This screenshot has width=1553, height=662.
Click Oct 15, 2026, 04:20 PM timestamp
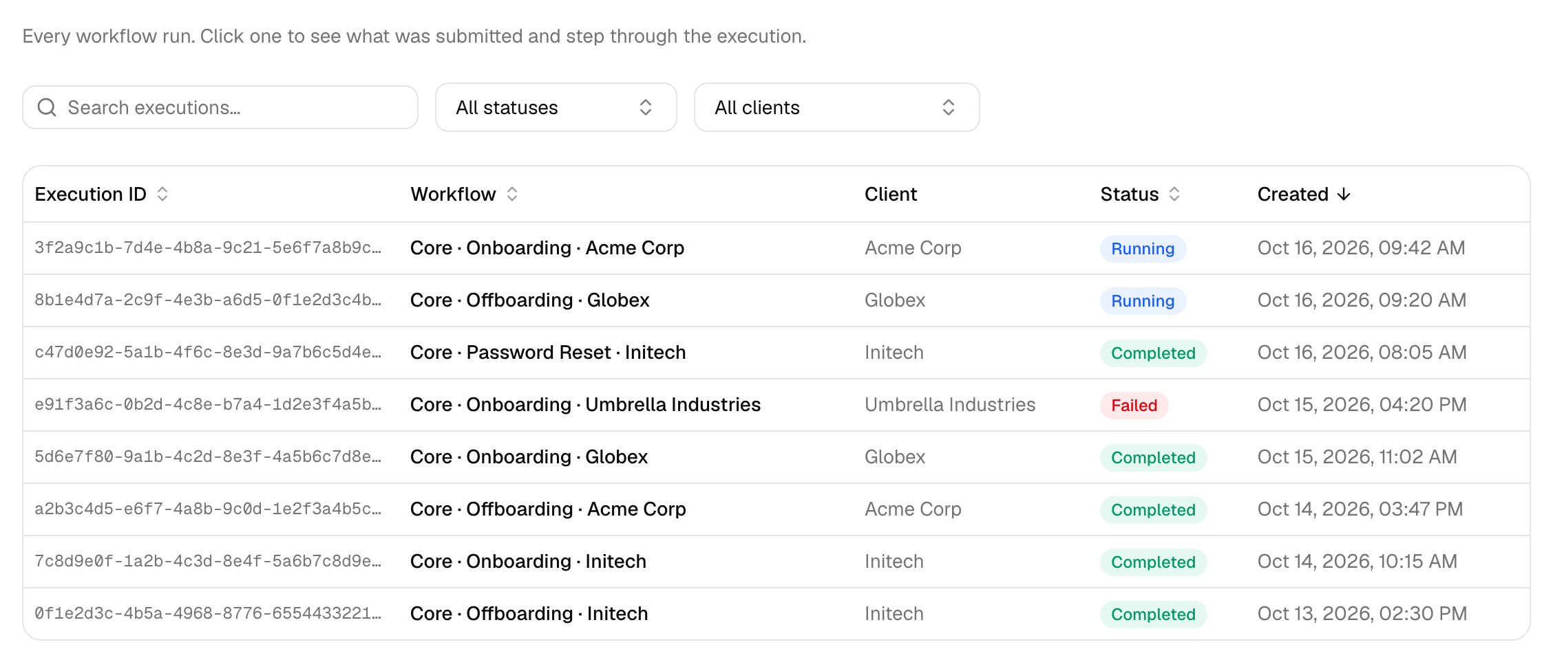click(1362, 404)
